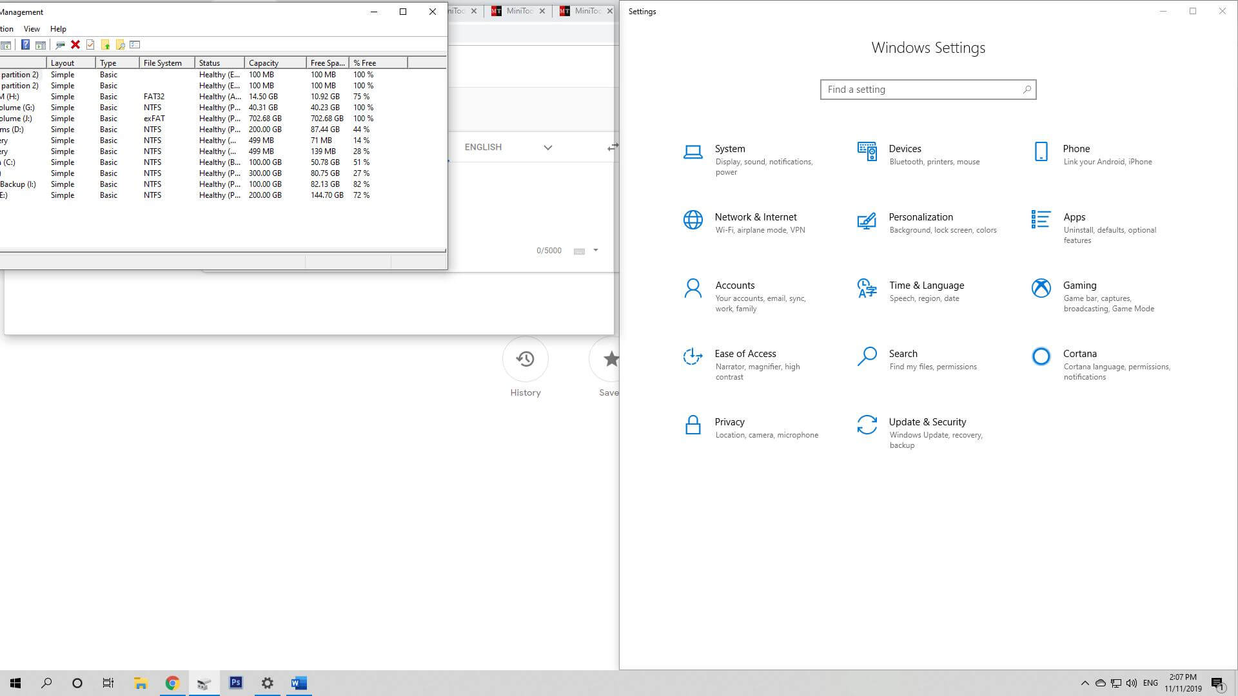Image resolution: width=1238 pixels, height=696 pixels.
Task: Open the Action Center notification icon
Action: pyautogui.click(x=1217, y=683)
